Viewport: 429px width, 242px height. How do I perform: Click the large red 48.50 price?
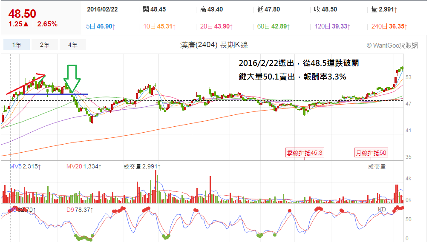[22, 14]
